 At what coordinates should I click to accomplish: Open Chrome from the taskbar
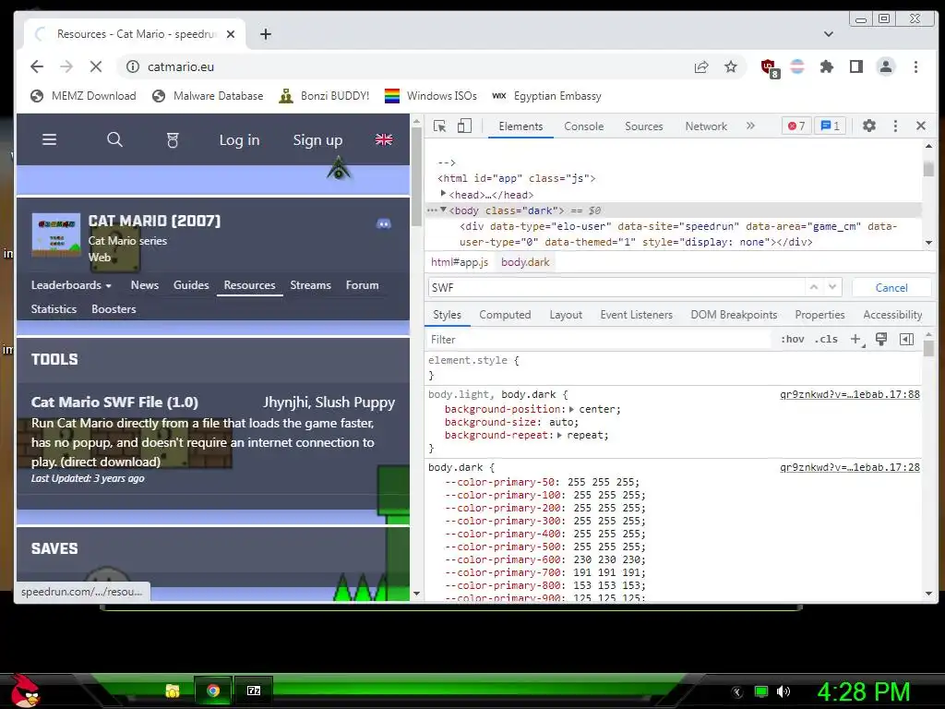coord(213,691)
